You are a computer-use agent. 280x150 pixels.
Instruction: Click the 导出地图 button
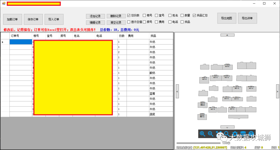click(227, 18)
